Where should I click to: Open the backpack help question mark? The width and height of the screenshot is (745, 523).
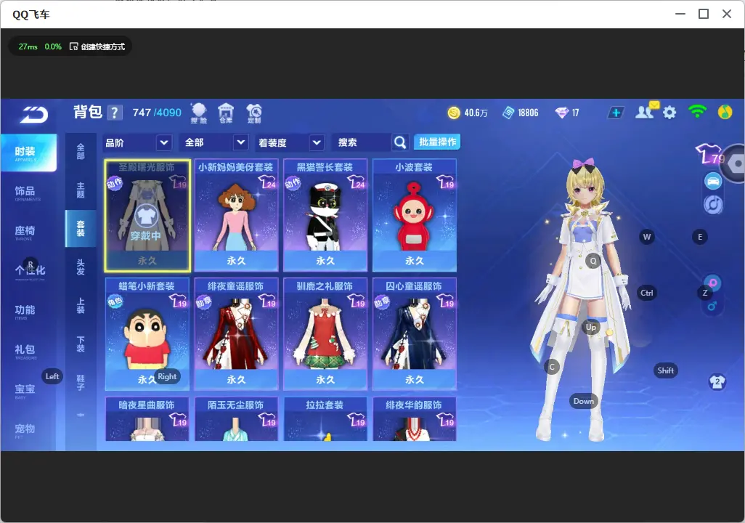coord(115,113)
